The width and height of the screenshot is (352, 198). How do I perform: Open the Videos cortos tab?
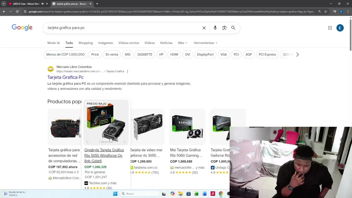tap(129, 43)
